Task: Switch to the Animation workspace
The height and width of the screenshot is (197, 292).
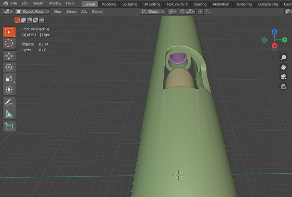Action: [221, 4]
